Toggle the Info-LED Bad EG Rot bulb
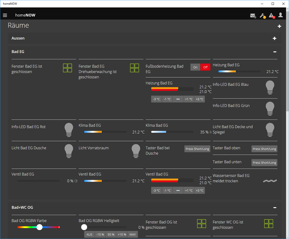The width and height of the screenshot is (289, 239). tap(69, 130)
